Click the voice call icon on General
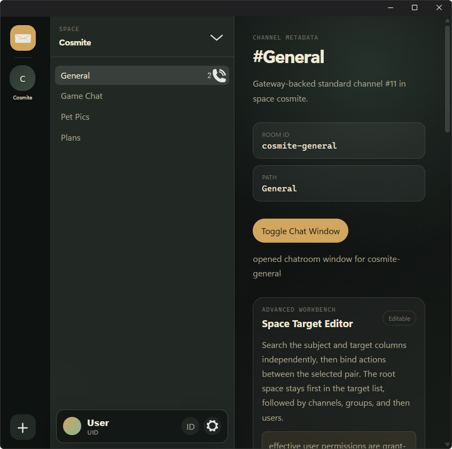This screenshot has height=449, width=452. (220, 75)
